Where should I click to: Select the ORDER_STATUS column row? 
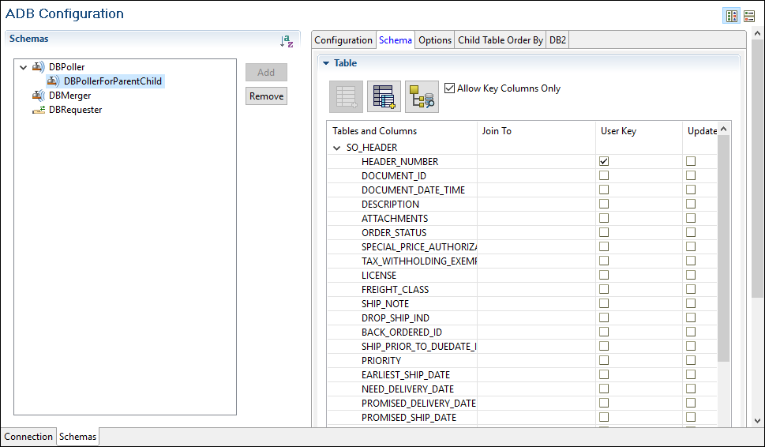click(x=394, y=232)
